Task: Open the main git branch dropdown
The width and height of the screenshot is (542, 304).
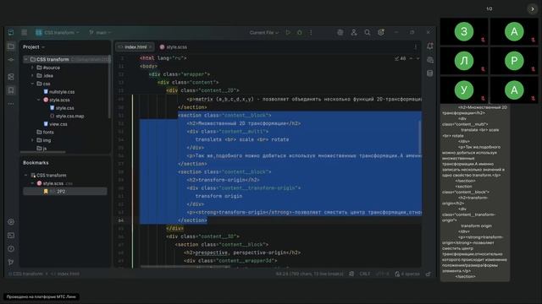Action: coord(100,32)
